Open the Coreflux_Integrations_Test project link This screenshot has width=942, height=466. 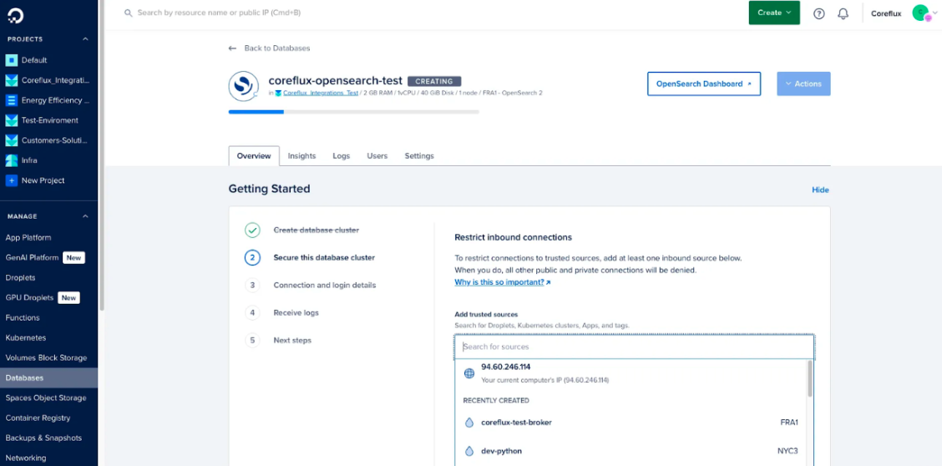coord(321,93)
